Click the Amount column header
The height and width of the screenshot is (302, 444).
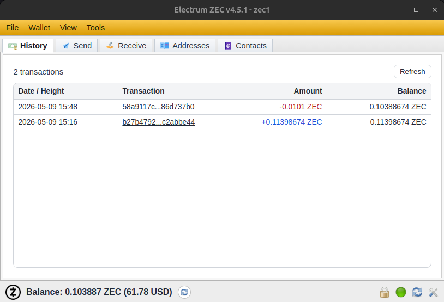308,91
